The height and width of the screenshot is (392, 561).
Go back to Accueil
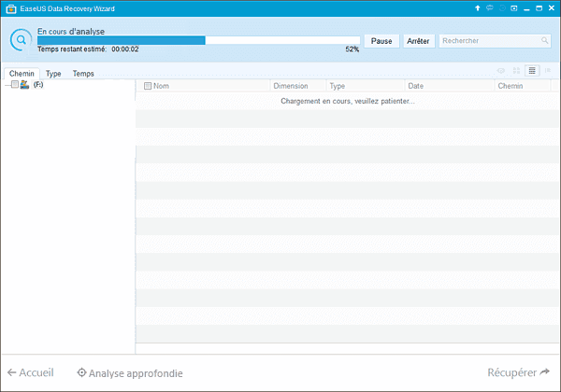(x=31, y=372)
